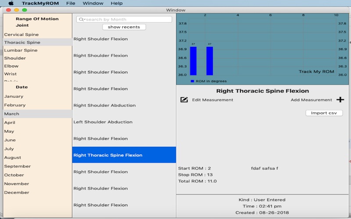Select Thoracic Spine joint

tap(37, 42)
